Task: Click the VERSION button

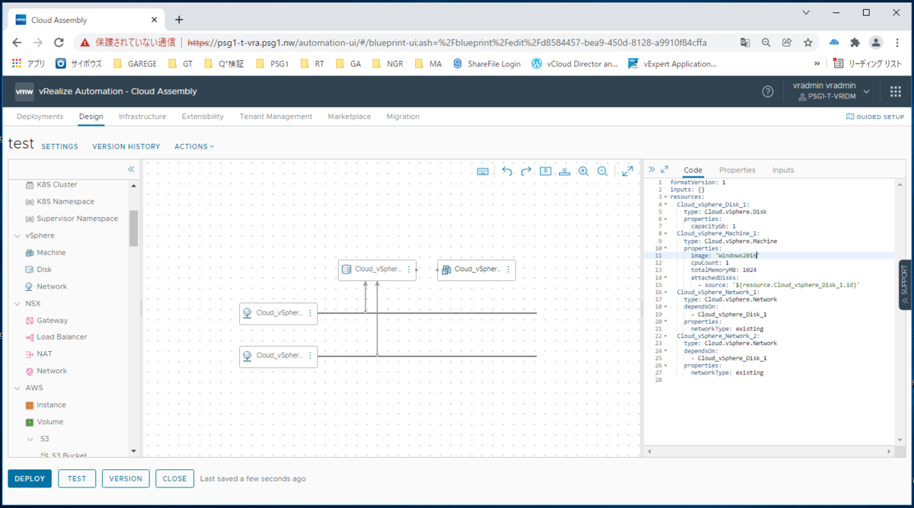Action: click(x=126, y=478)
